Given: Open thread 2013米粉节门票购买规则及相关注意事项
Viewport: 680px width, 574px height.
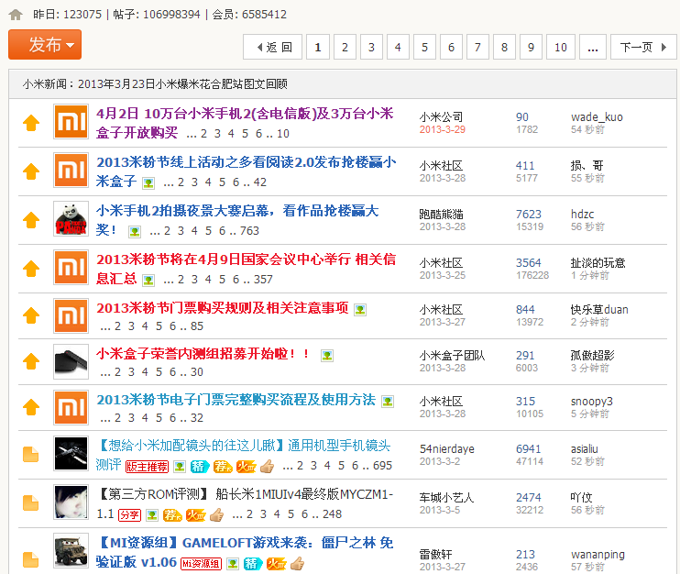Looking at the screenshot, I should coord(222,308).
